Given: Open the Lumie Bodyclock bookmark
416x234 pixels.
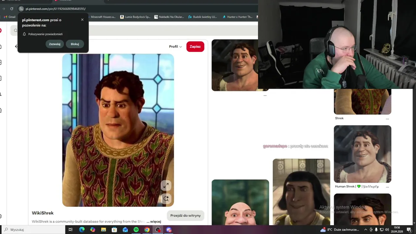Looking at the screenshot, I should point(135,17).
